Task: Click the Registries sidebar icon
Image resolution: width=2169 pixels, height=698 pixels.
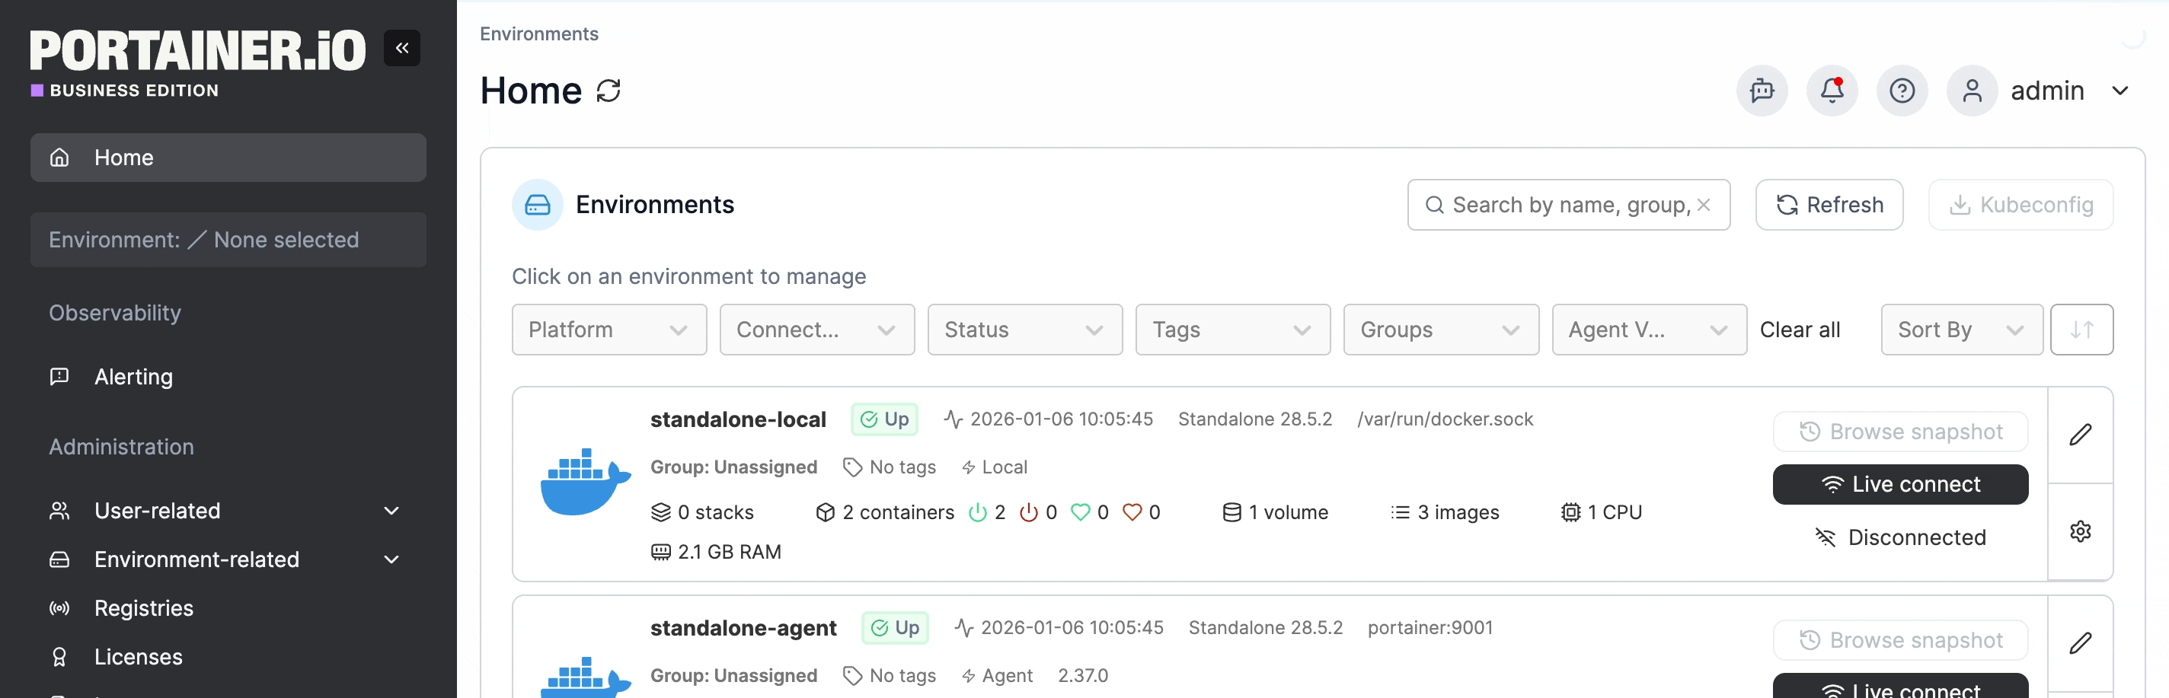Action: [59, 608]
